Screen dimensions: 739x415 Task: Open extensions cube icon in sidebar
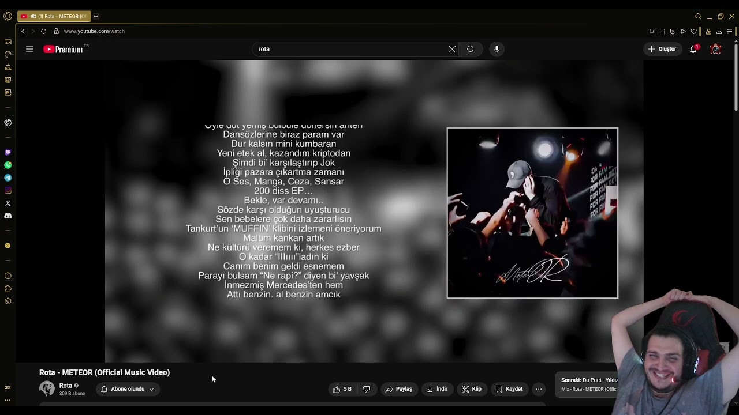coord(8,288)
